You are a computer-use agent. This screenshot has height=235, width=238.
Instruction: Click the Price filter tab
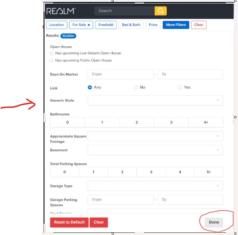153,25
